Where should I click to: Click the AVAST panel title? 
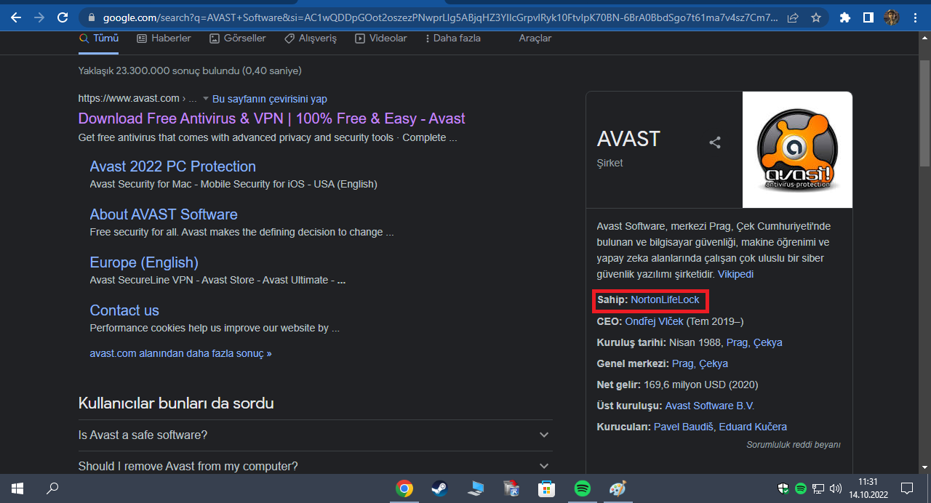[x=628, y=139]
